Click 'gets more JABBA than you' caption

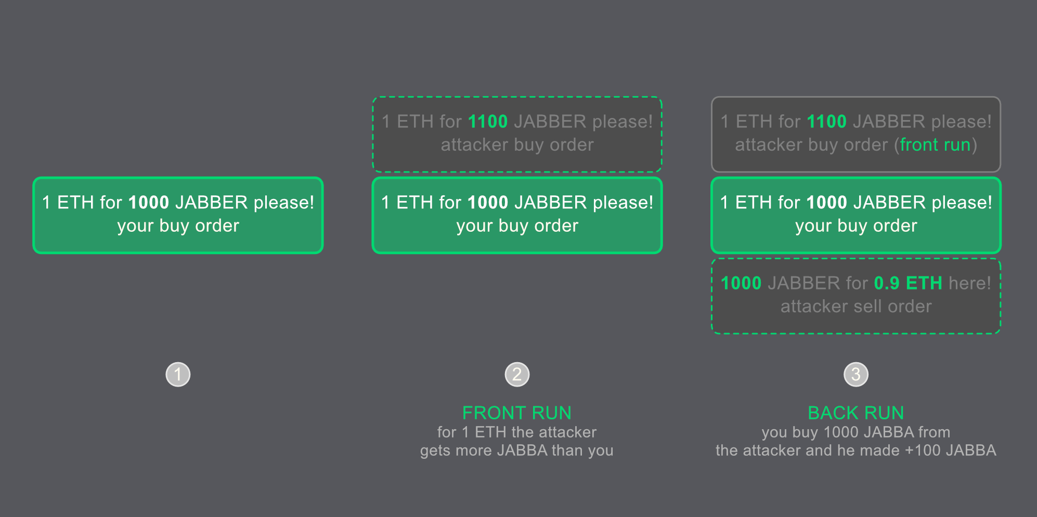[x=517, y=450]
